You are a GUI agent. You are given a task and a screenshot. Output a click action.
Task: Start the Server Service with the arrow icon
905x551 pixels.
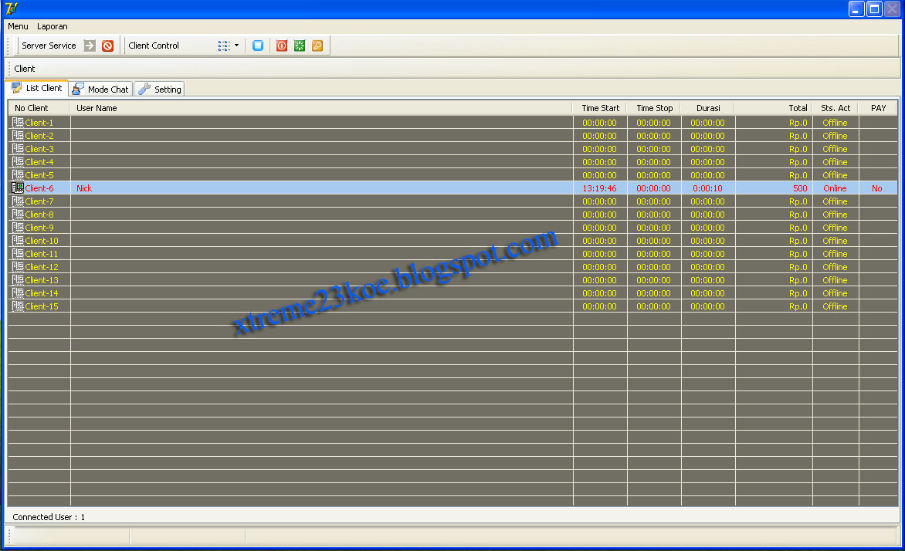click(89, 46)
